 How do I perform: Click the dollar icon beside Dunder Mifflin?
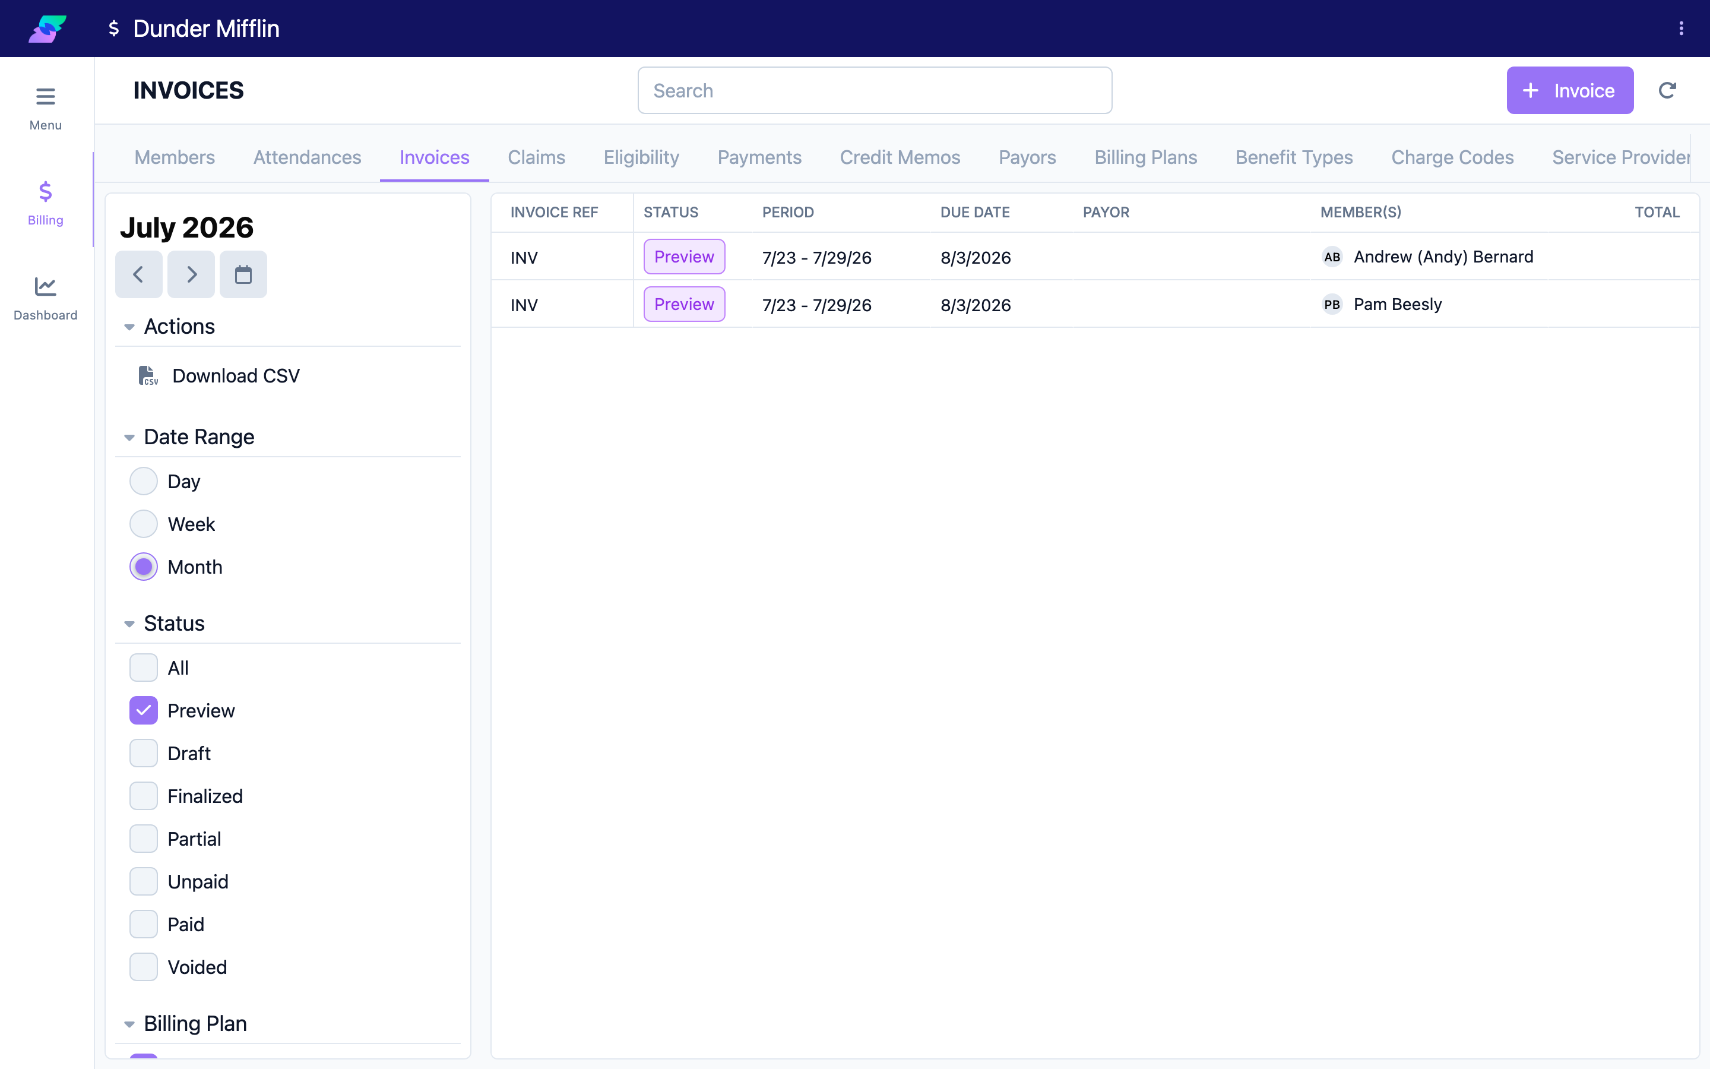click(113, 29)
